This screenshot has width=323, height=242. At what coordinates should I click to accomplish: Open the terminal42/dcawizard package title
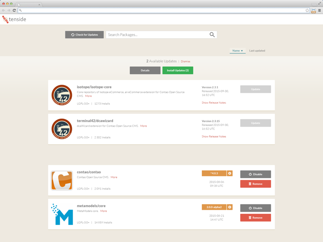[95, 121]
